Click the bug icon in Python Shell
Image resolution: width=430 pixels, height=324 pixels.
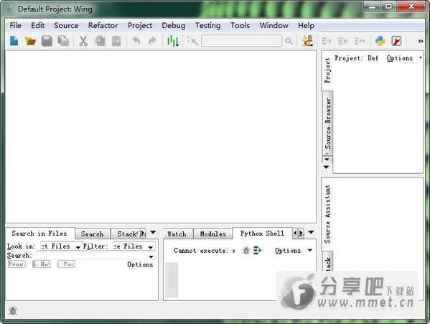click(x=246, y=250)
